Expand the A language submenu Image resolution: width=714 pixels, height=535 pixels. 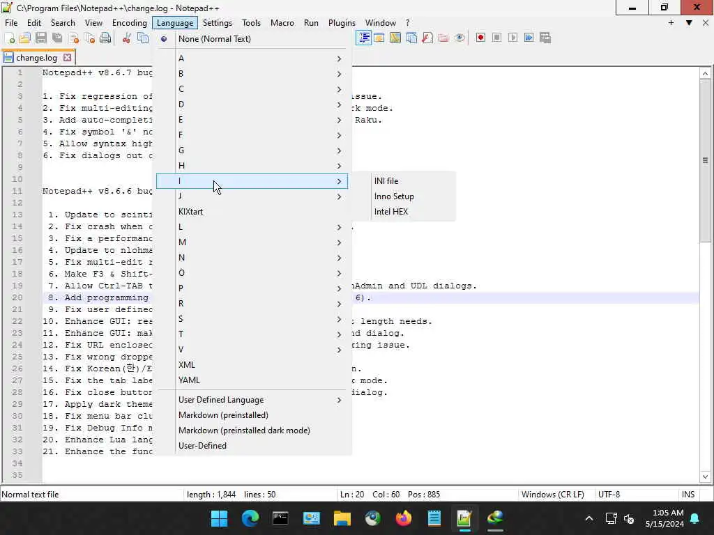tap(252, 59)
